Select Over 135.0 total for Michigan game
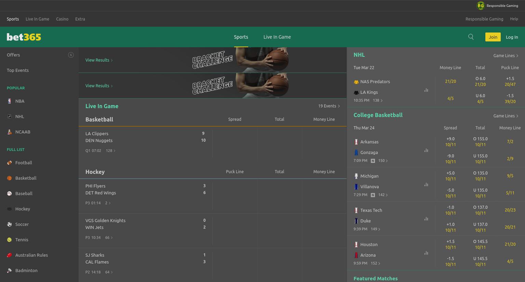The image size is (525, 282). click(x=480, y=176)
